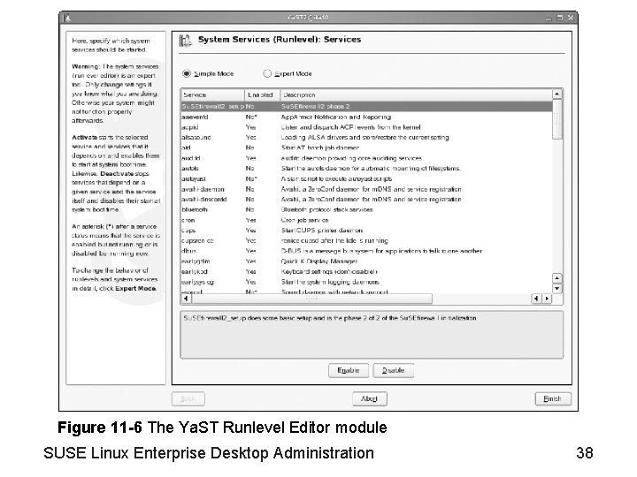Screen dimensions: 637x477
Task: Select the acpid service row
Action: pyautogui.click(x=366, y=127)
